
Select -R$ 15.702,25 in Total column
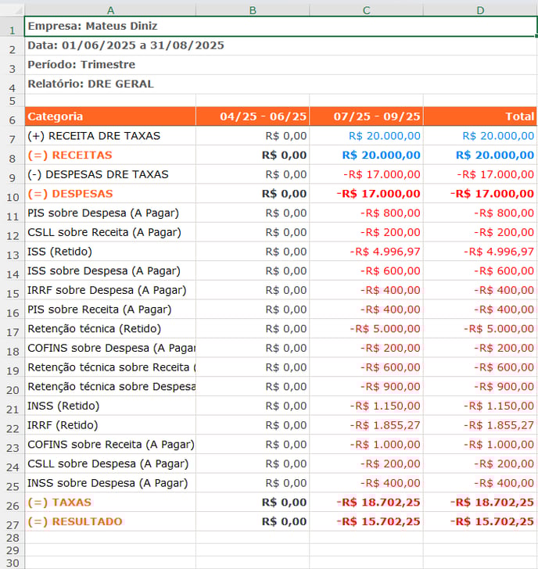pos(480,521)
